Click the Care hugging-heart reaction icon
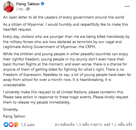Screen dimensions: 136x130 click(x=16, y=124)
